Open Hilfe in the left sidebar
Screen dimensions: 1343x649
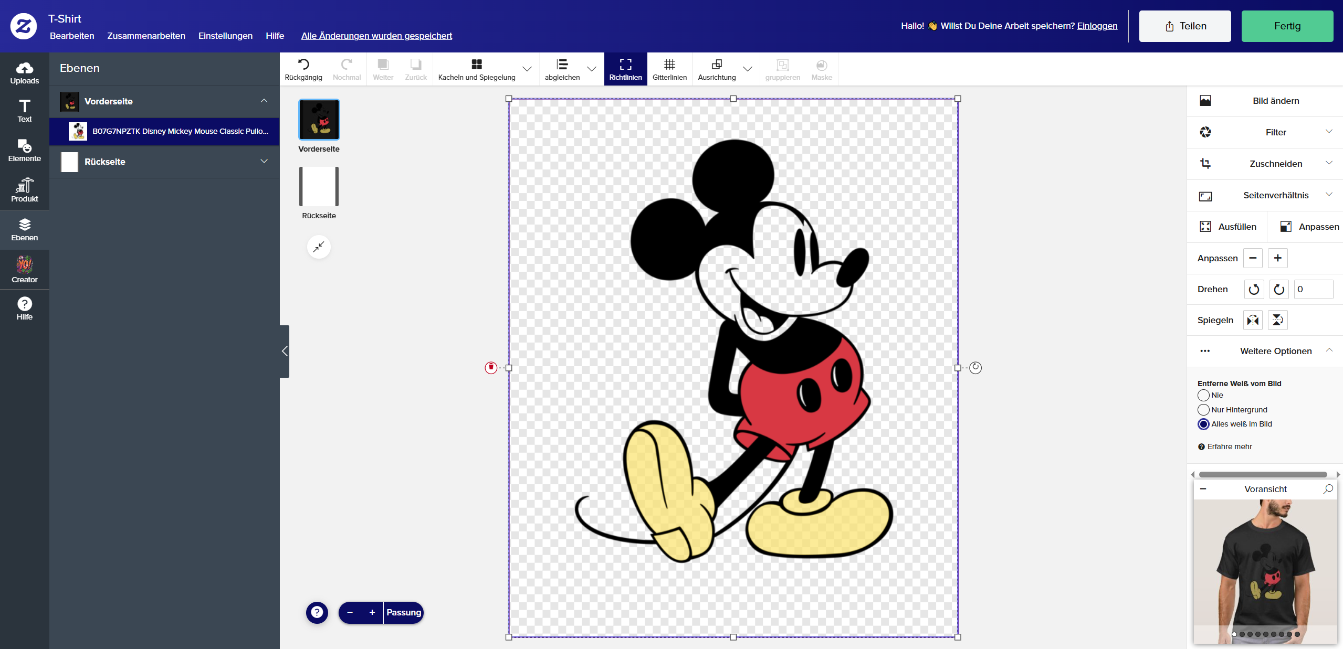click(25, 308)
